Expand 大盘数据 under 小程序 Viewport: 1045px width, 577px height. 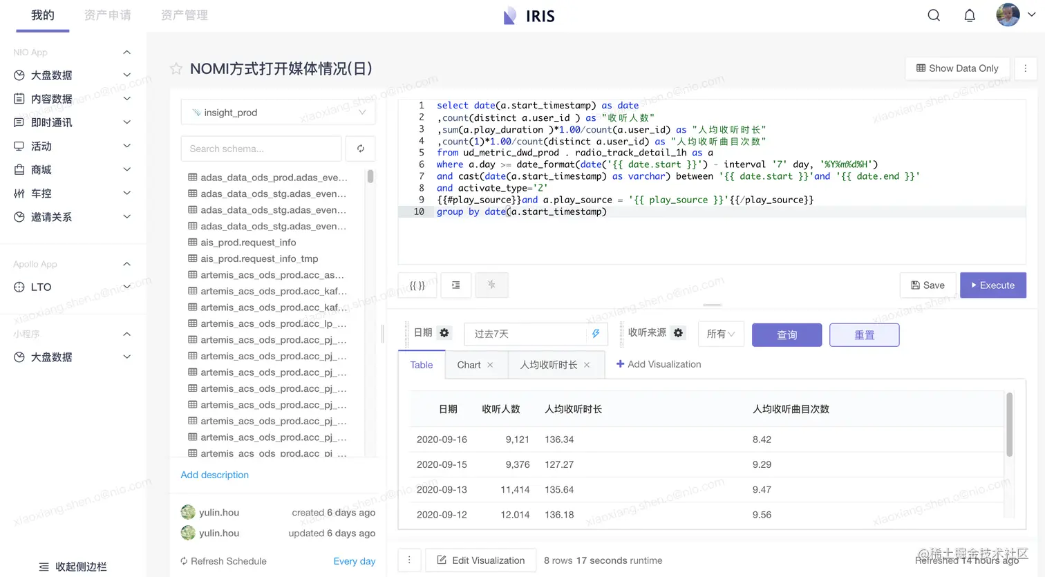(126, 357)
